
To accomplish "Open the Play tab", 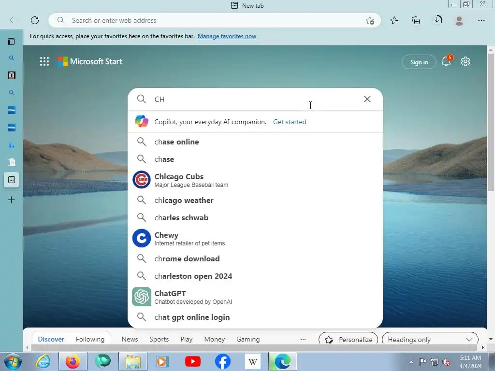I will tap(187, 339).
